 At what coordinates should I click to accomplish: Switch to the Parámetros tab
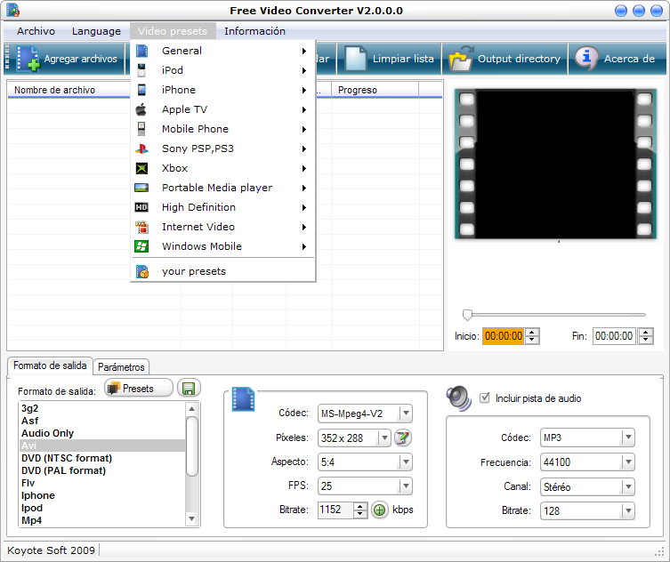pyautogui.click(x=121, y=367)
